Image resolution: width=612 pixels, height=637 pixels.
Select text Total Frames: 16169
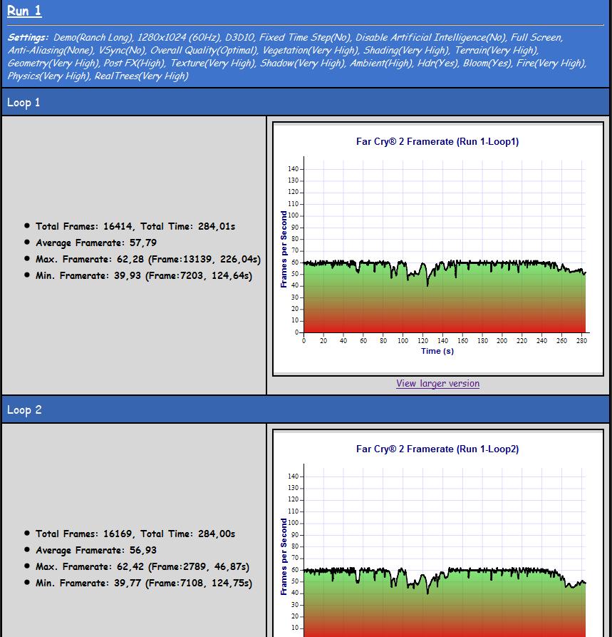(83, 534)
